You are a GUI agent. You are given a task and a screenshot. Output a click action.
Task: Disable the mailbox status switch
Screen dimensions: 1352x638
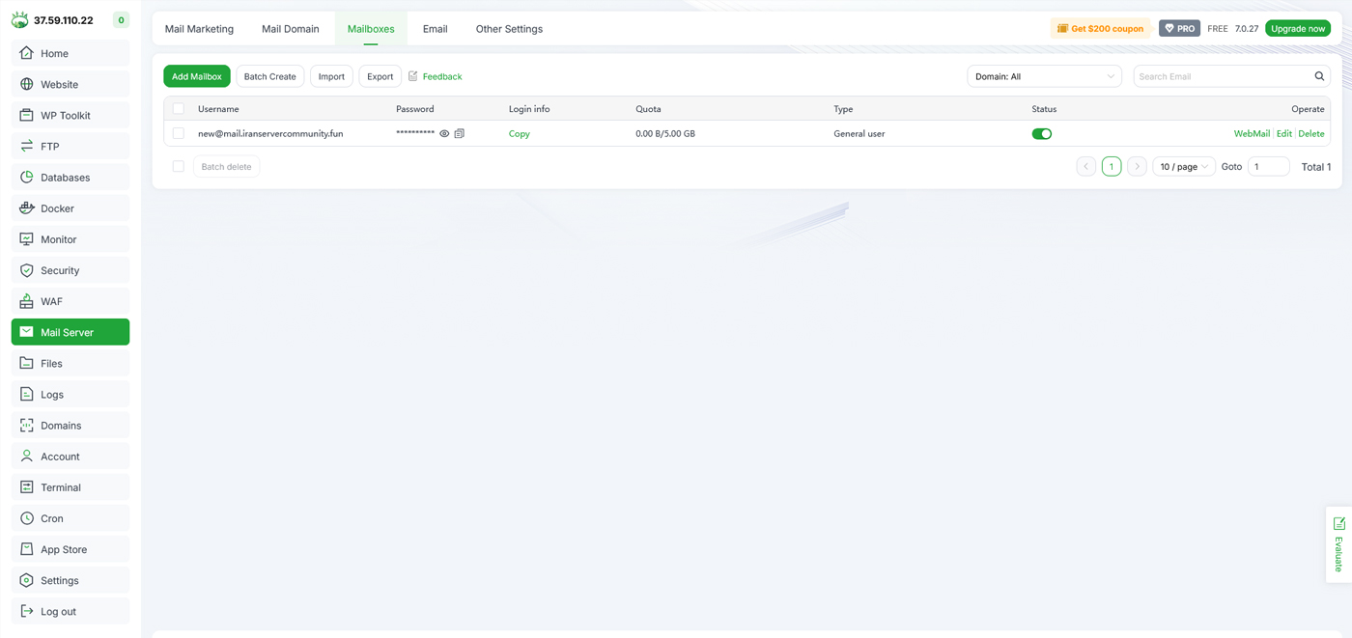pos(1041,134)
